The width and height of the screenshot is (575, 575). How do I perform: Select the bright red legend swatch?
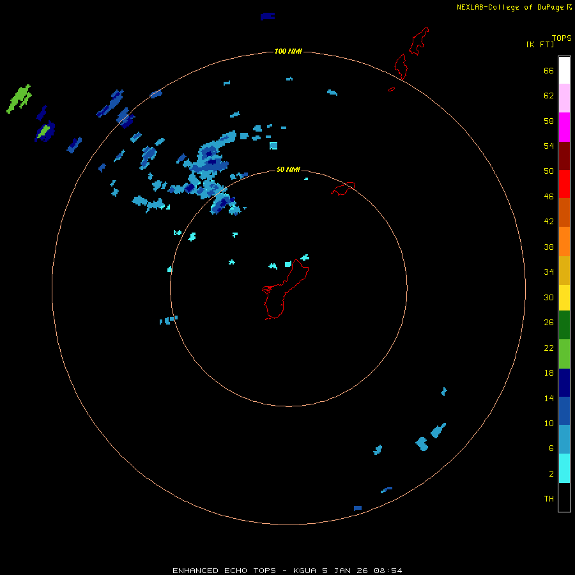(564, 184)
